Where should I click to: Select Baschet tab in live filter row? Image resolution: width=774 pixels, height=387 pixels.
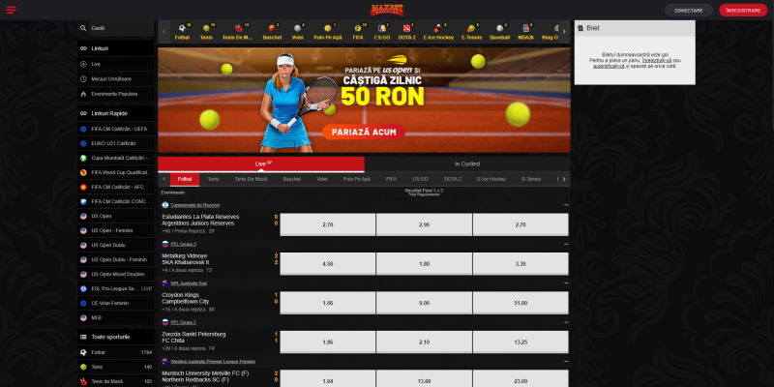point(292,179)
